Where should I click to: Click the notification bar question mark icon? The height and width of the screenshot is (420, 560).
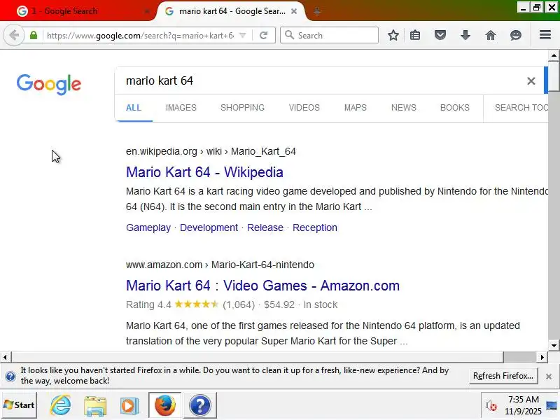pyautogui.click(x=10, y=376)
